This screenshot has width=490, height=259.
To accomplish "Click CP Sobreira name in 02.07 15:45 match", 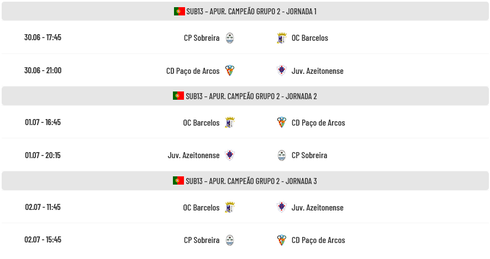I will (x=202, y=240).
